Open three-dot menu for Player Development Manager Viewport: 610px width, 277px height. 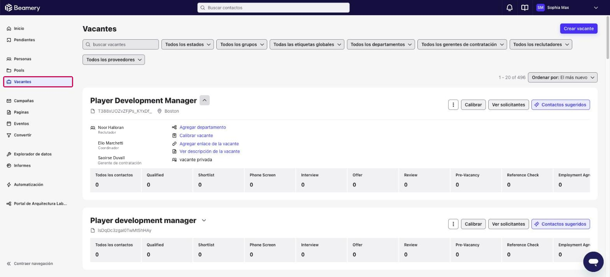[453, 105]
